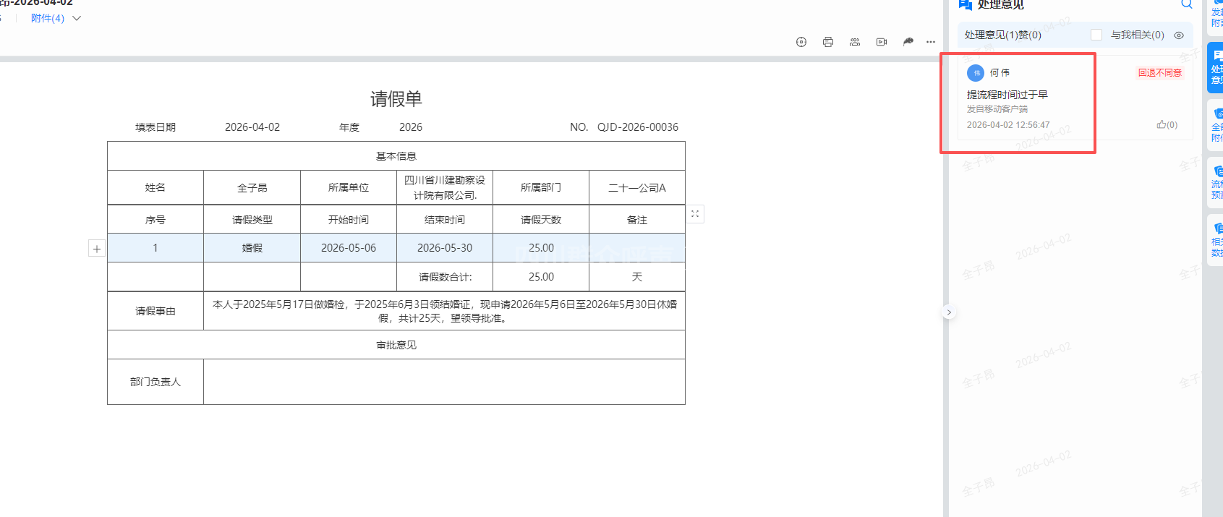Add a row with the plus button

point(97,249)
